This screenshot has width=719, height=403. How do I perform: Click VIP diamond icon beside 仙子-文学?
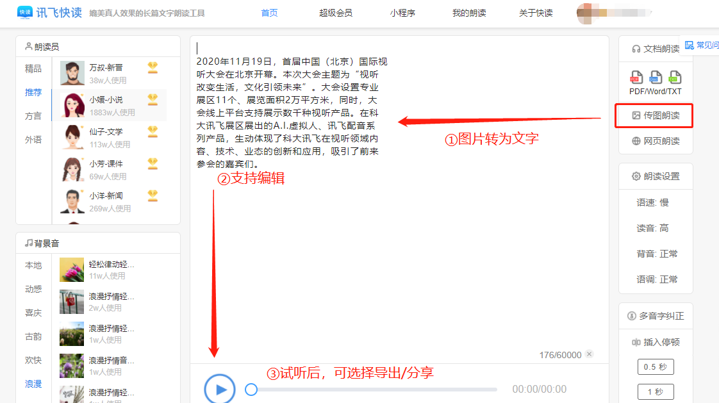pyautogui.click(x=153, y=131)
